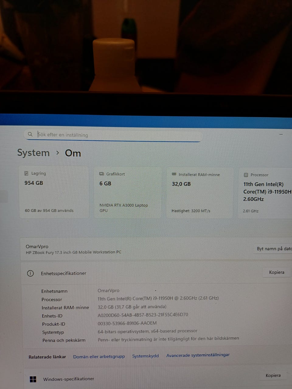Copy Windows specs with lower Kopiera button
Screen dimensions: 292x389
[273, 375]
